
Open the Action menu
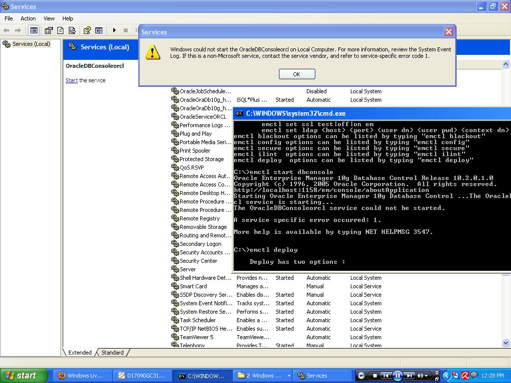pos(28,18)
